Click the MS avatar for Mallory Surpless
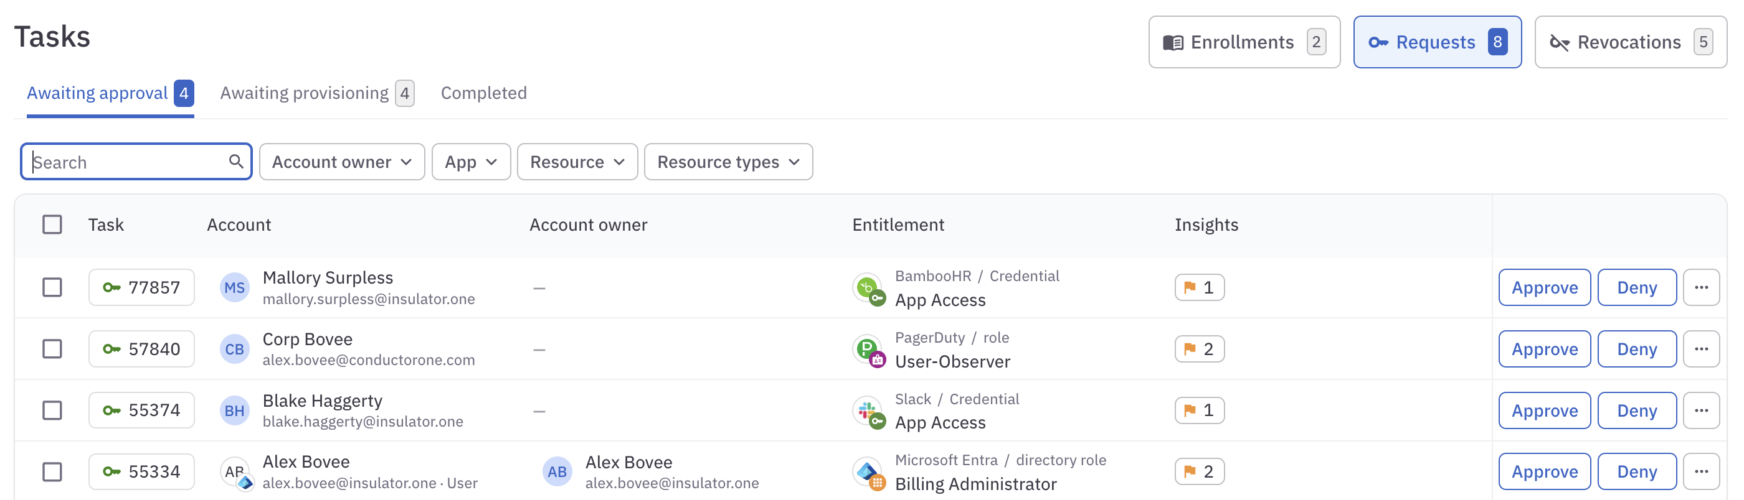 coord(234,288)
